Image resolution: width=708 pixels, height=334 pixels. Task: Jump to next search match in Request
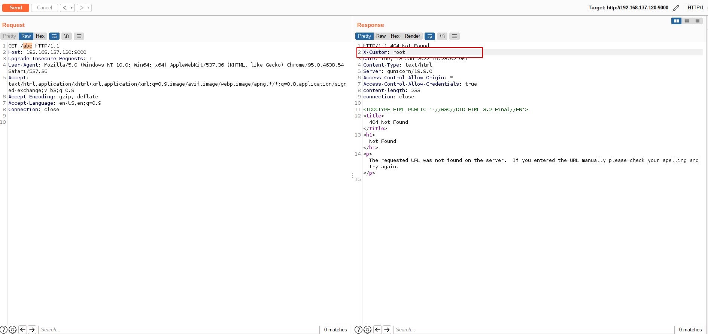pos(32,330)
